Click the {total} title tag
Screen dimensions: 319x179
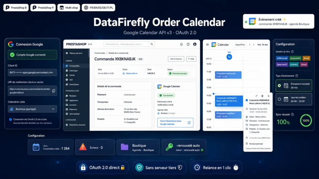(x=306, y=58)
